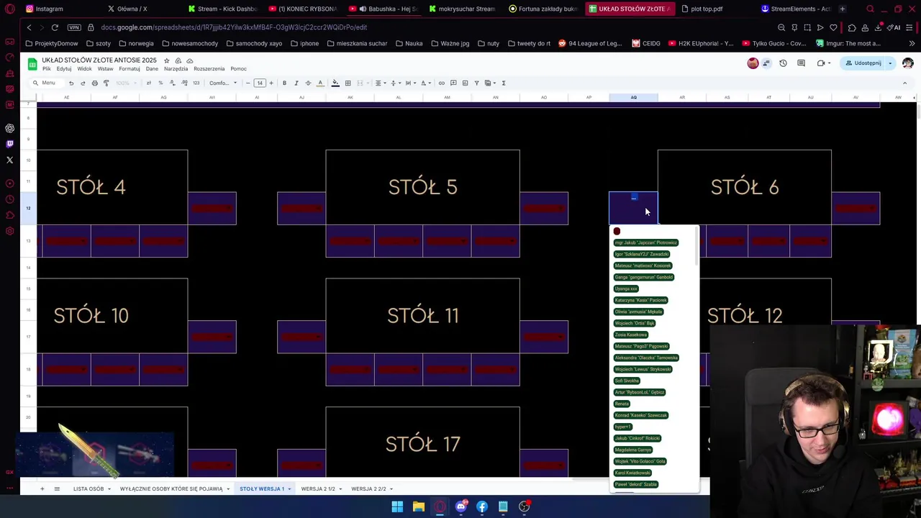Viewport: 921px width, 518px height.
Task: Choose Karol Kwiatkowski from dropdown list
Action: click(x=632, y=473)
